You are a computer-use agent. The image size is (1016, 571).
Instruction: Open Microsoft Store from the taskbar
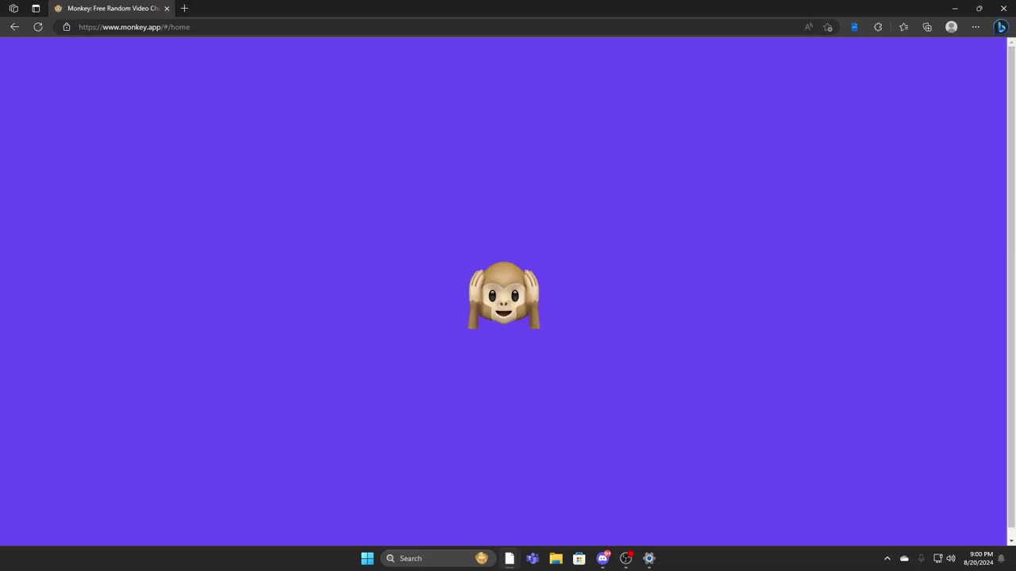(579, 558)
